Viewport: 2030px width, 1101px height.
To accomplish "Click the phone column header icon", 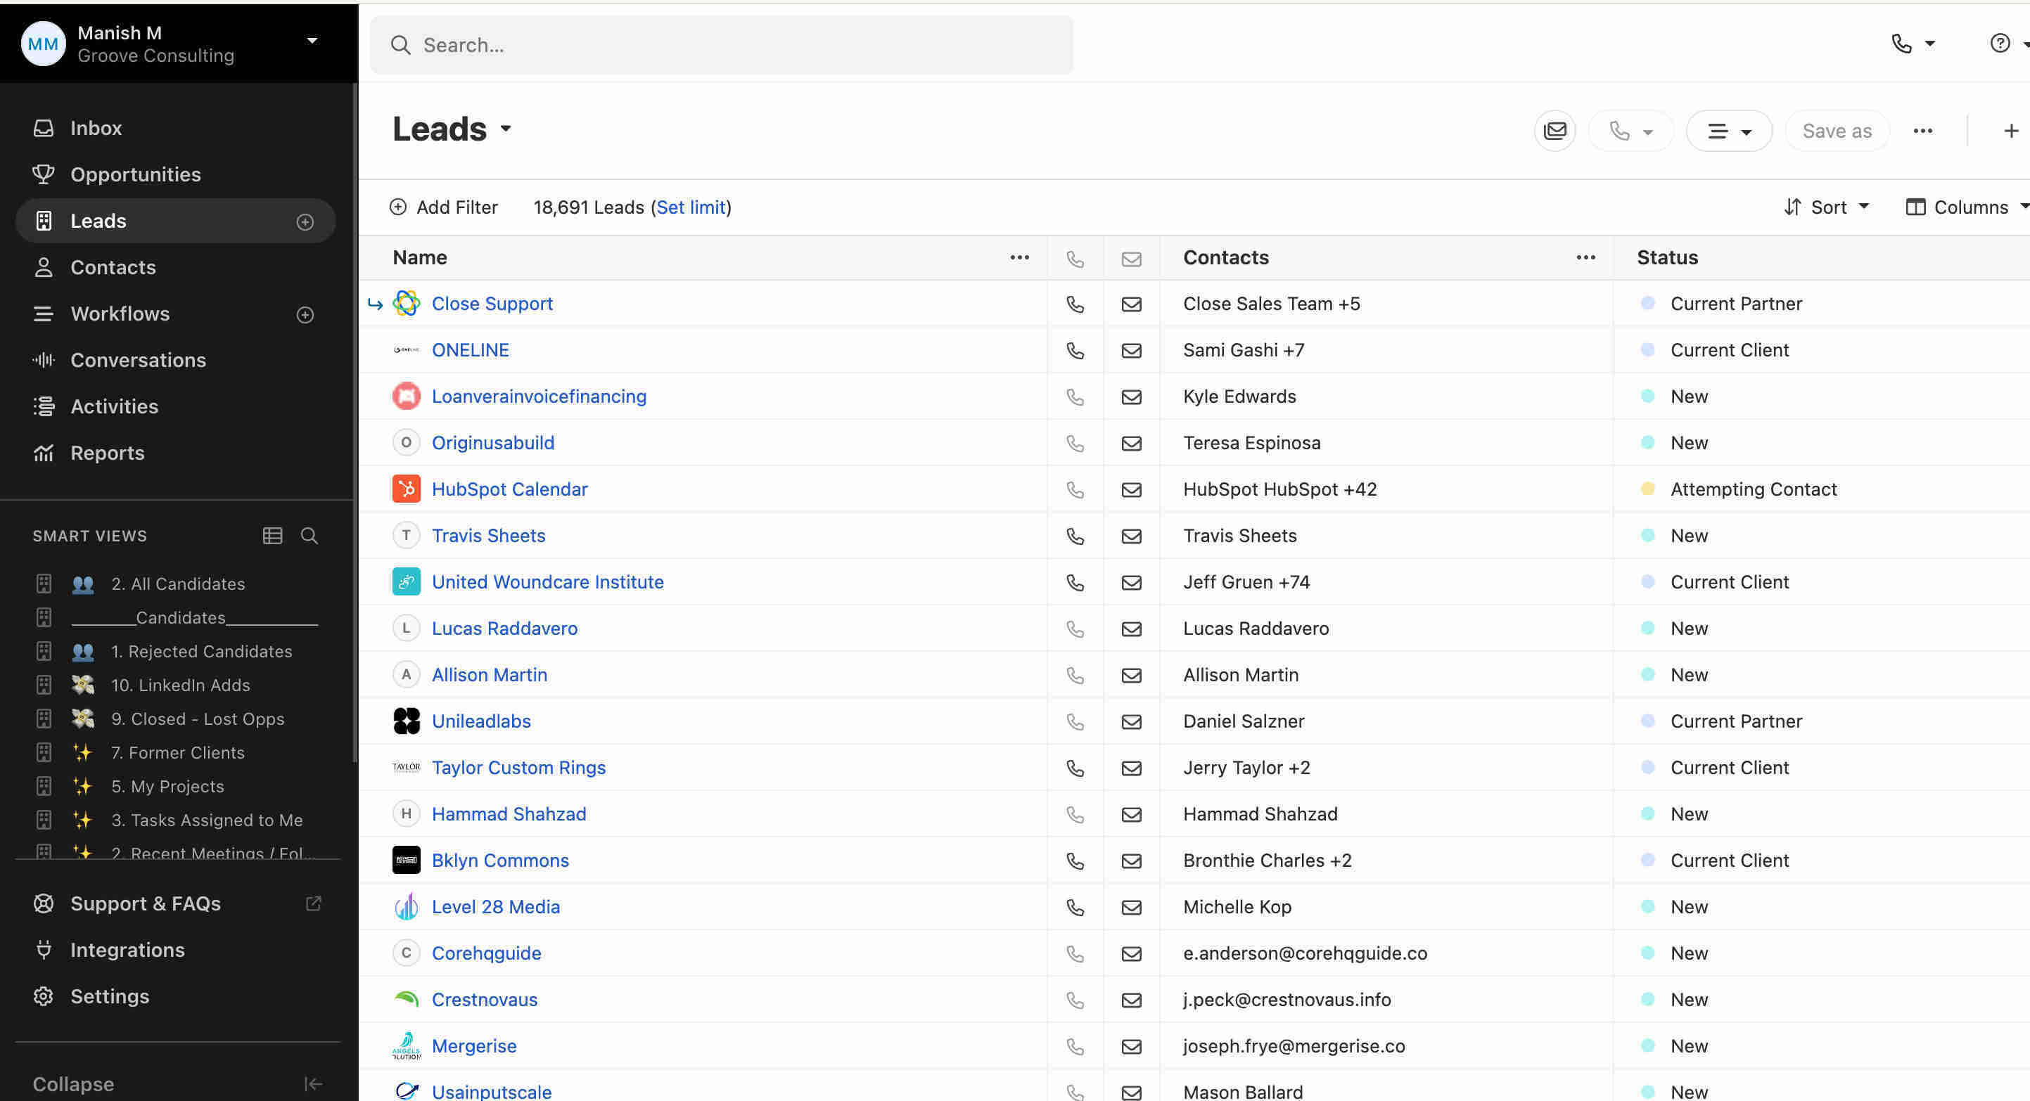I will [x=1075, y=259].
